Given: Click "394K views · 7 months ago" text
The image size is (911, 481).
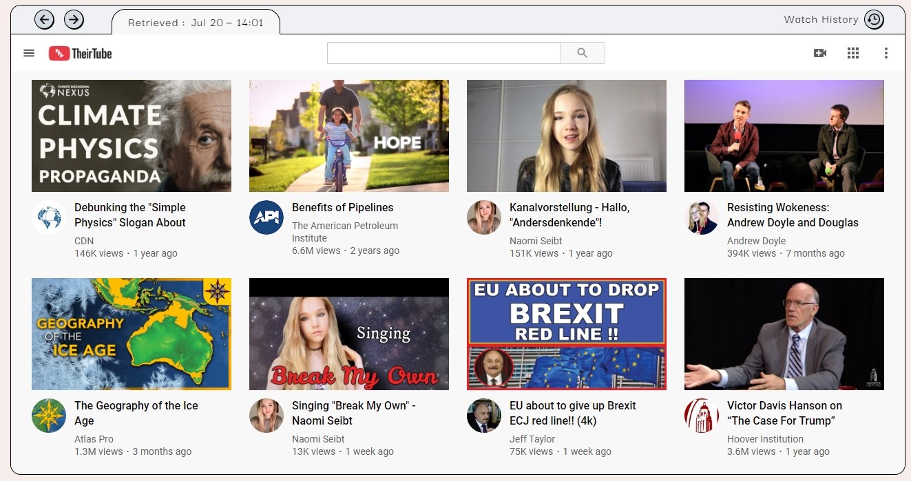Looking at the screenshot, I should click(786, 253).
